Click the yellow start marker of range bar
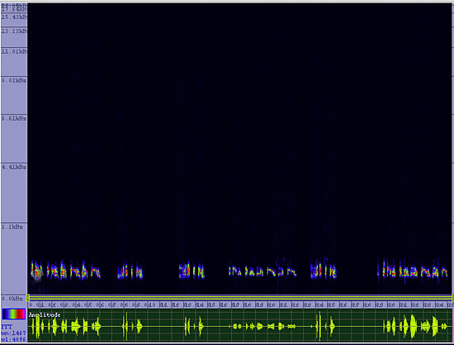This screenshot has width=454, height=345. click(28, 298)
